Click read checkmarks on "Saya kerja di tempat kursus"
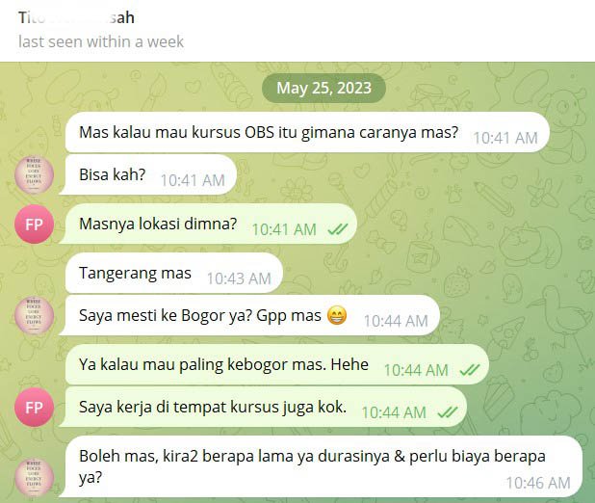Image resolution: width=595 pixels, height=503 pixels. point(448,412)
